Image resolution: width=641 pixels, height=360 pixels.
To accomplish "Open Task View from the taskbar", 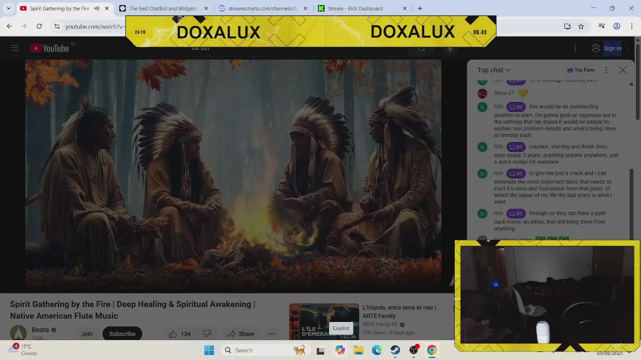I will pos(320,350).
